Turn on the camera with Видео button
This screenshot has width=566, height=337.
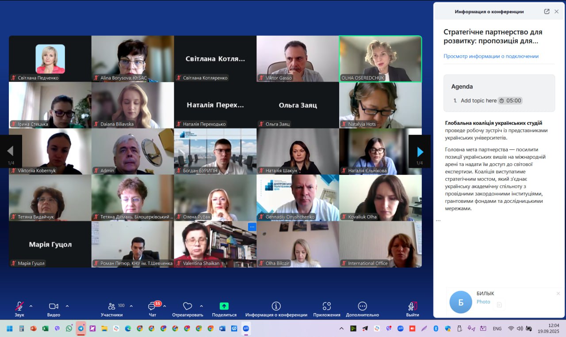pyautogui.click(x=54, y=306)
